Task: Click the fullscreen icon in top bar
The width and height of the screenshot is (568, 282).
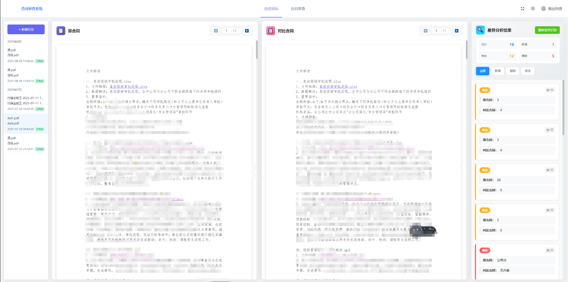Action: [x=522, y=9]
